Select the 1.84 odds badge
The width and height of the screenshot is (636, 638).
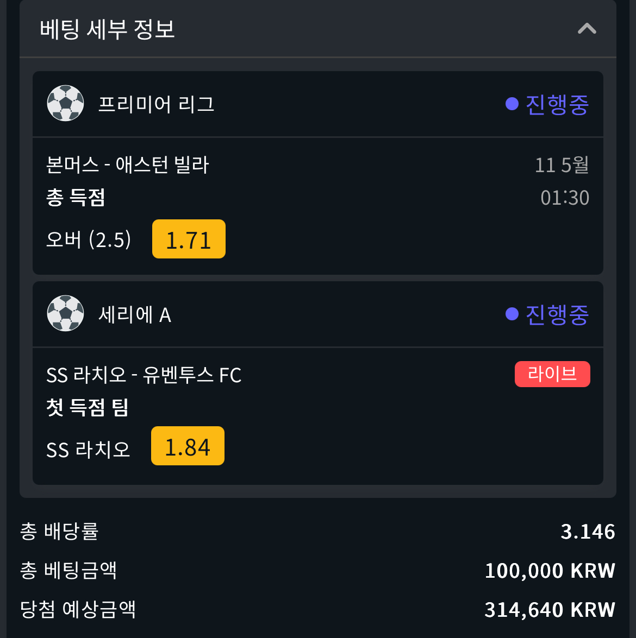188,446
